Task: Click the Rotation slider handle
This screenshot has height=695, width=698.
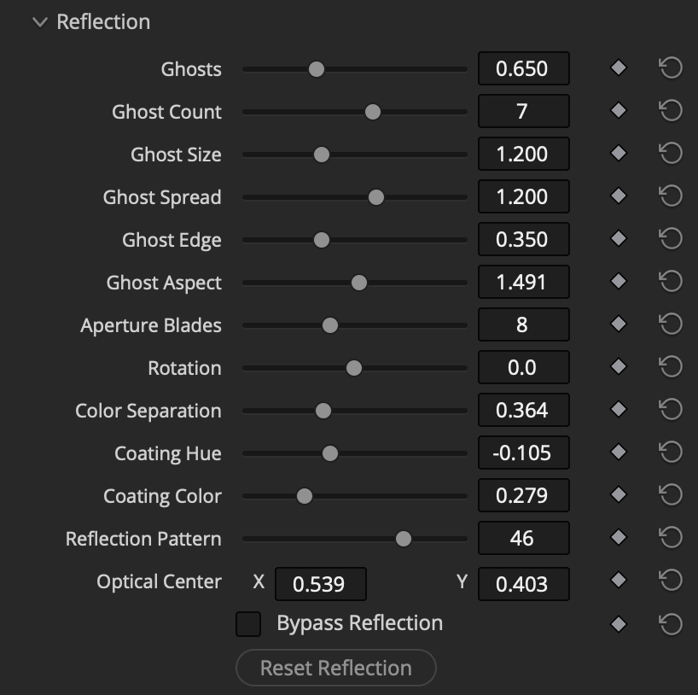Action: (x=354, y=368)
